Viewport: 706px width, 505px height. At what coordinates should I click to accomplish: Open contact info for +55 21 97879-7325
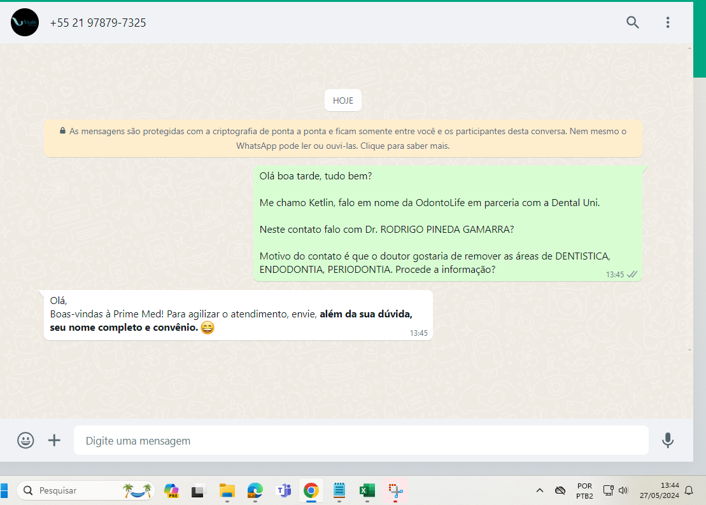[x=98, y=23]
